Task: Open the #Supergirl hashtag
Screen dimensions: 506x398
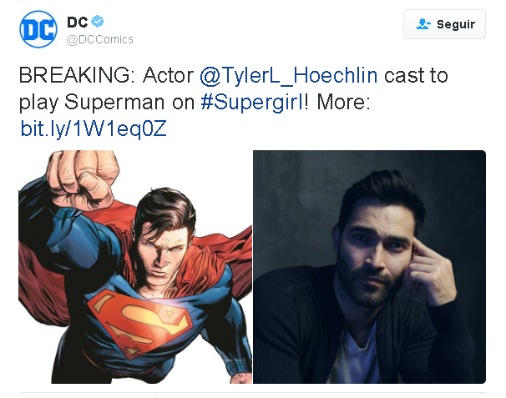Action: click(x=255, y=103)
